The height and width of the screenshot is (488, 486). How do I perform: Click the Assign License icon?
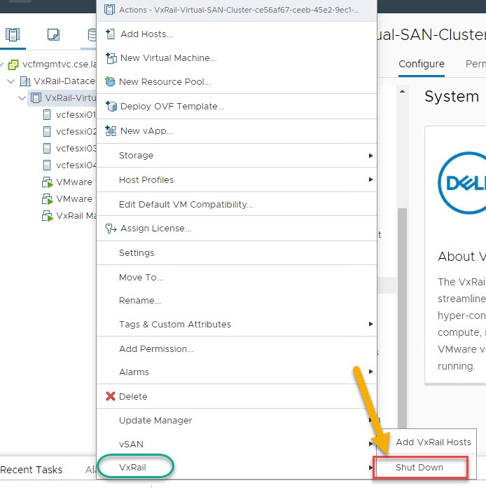click(x=110, y=229)
